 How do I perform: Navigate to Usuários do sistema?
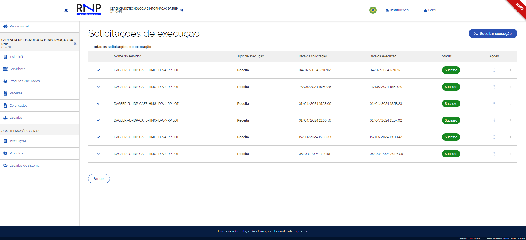(24, 166)
